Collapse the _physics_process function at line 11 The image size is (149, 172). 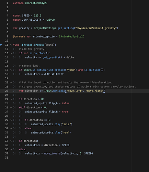pos(11,45)
